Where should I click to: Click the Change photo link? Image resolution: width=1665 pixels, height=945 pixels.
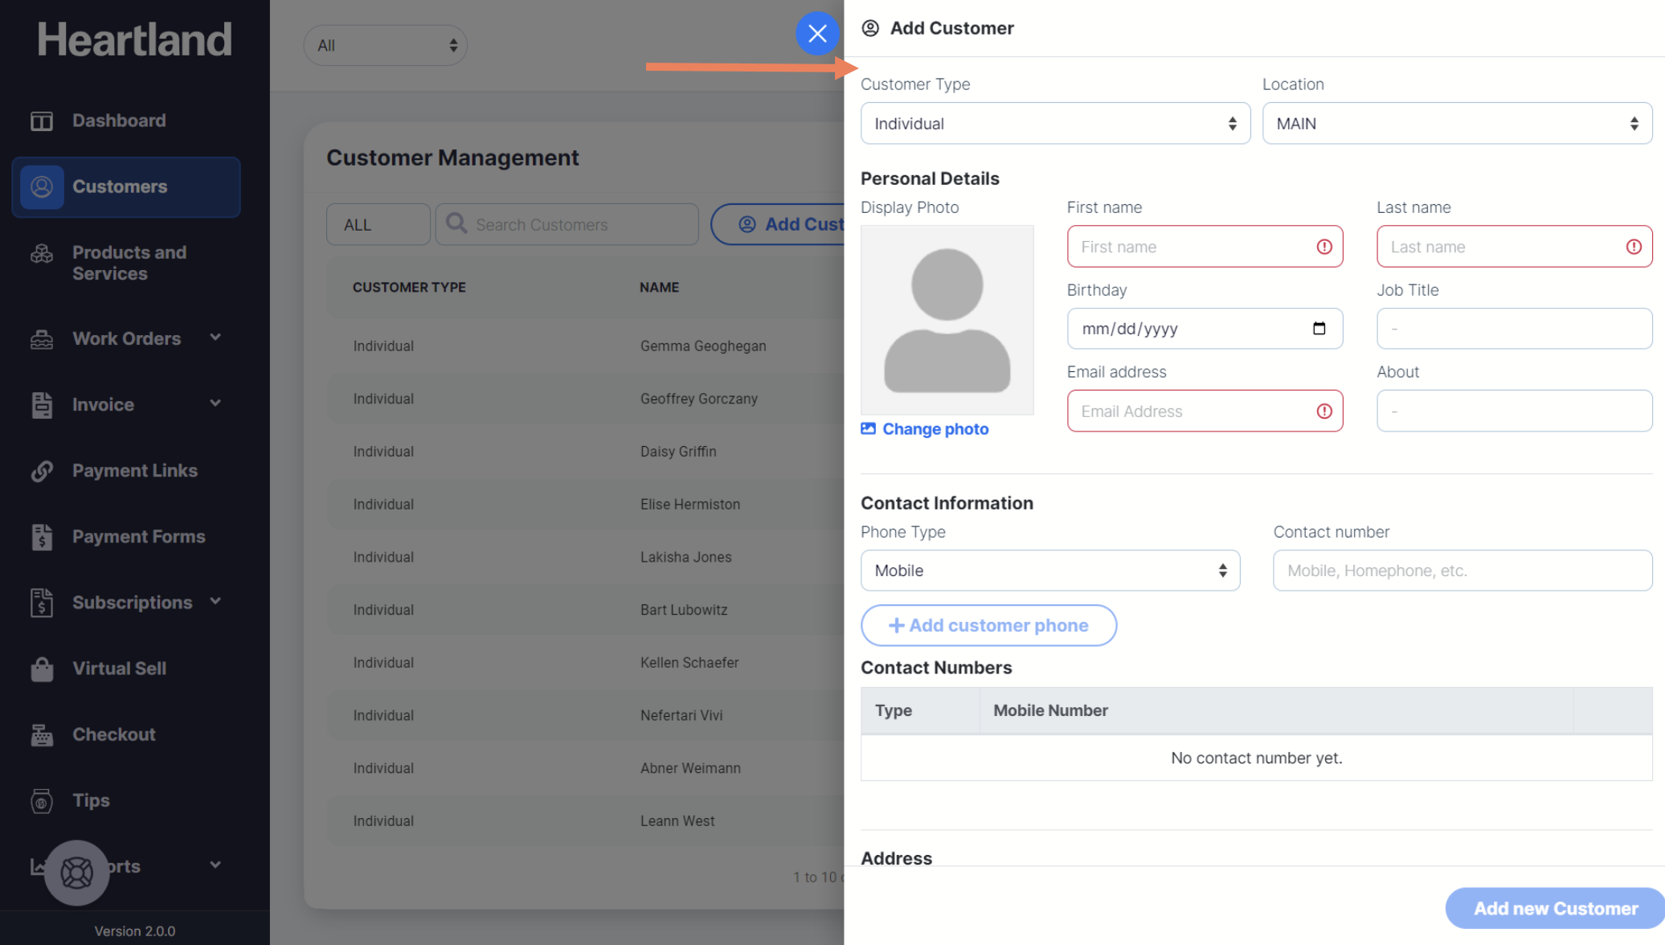(x=935, y=429)
